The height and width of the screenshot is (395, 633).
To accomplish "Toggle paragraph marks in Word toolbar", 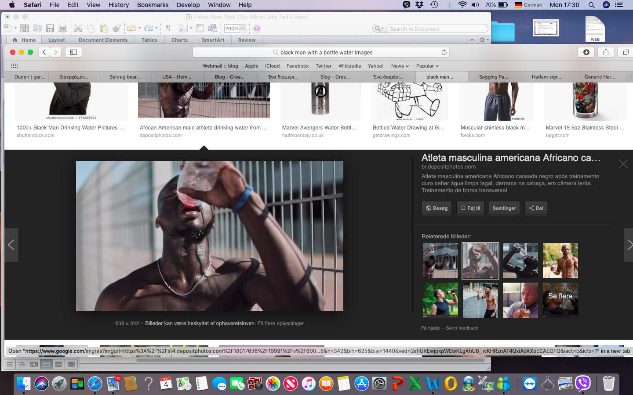I will [x=167, y=29].
